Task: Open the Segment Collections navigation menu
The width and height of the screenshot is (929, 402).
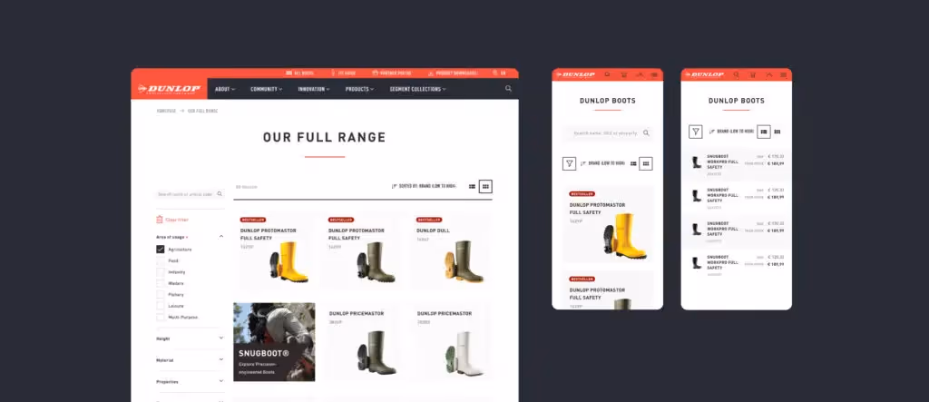Action: click(417, 89)
